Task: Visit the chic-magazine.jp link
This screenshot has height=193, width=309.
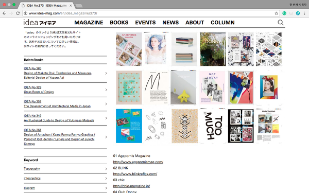Action: point(131,186)
